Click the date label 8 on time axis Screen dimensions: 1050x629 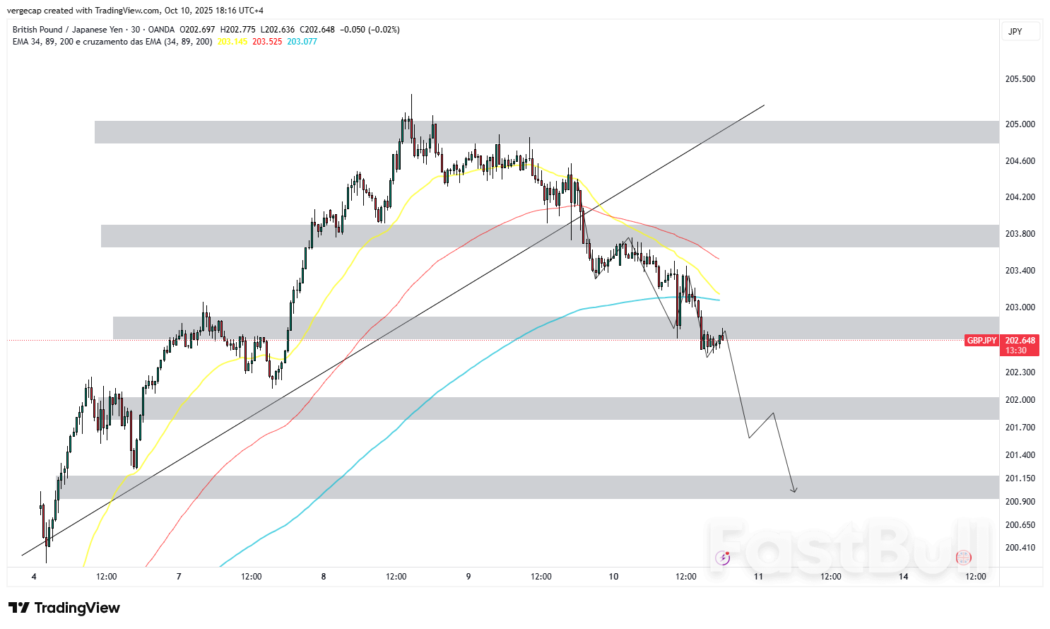(x=324, y=577)
